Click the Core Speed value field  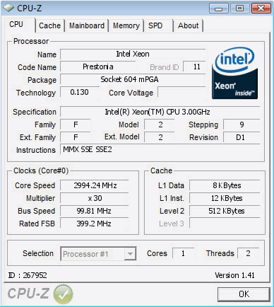pyautogui.click(x=95, y=185)
